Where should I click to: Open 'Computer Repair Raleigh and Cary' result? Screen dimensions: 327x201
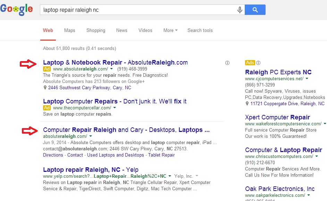coord(126,130)
